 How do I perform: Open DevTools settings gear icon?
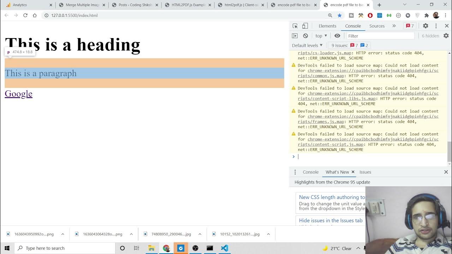[x=426, y=26]
